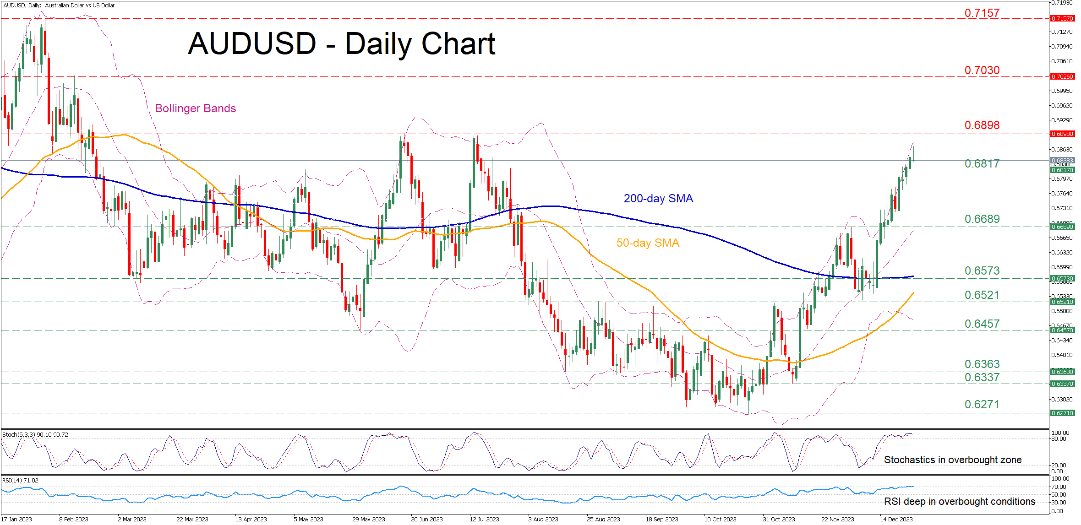Click the green 0.6573 support label
The width and height of the screenshot is (1081, 525).
coord(982,271)
